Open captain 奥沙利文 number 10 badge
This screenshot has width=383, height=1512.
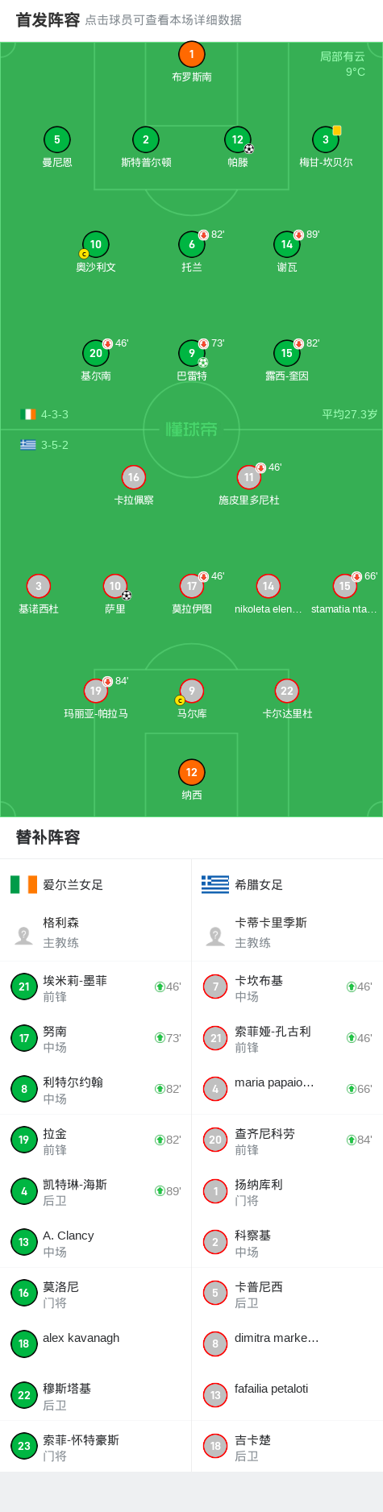(x=95, y=245)
